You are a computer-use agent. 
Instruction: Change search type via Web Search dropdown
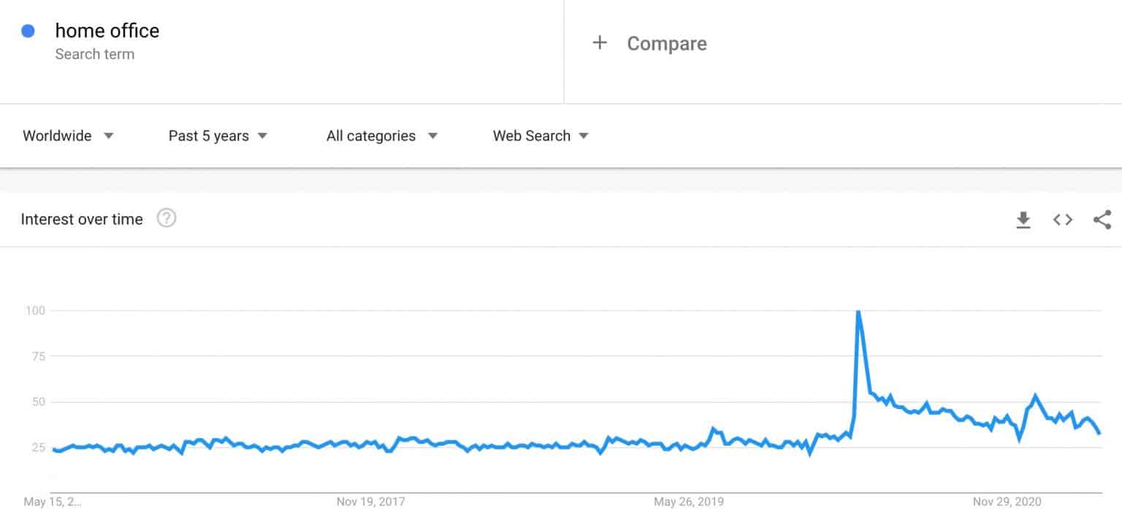(531, 136)
